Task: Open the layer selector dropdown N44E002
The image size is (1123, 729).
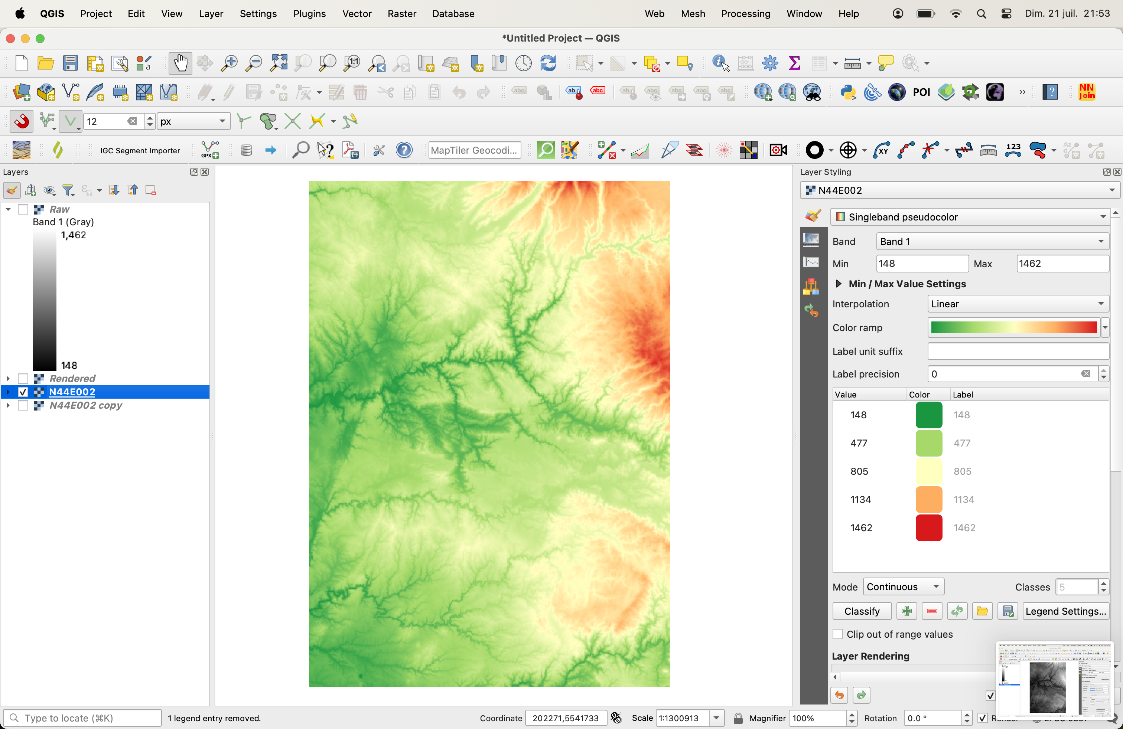Action: coord(960,190)
